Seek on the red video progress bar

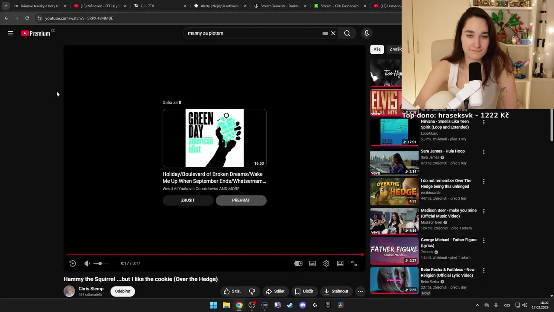(x=215, y=255)
